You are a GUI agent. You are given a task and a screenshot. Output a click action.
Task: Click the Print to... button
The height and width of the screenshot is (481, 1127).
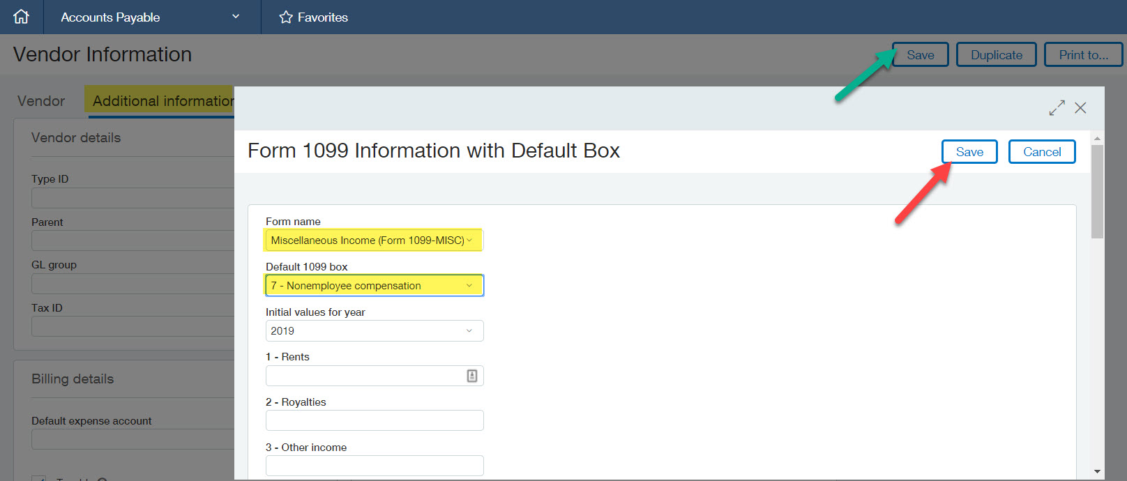click(x=1083, y=55)
